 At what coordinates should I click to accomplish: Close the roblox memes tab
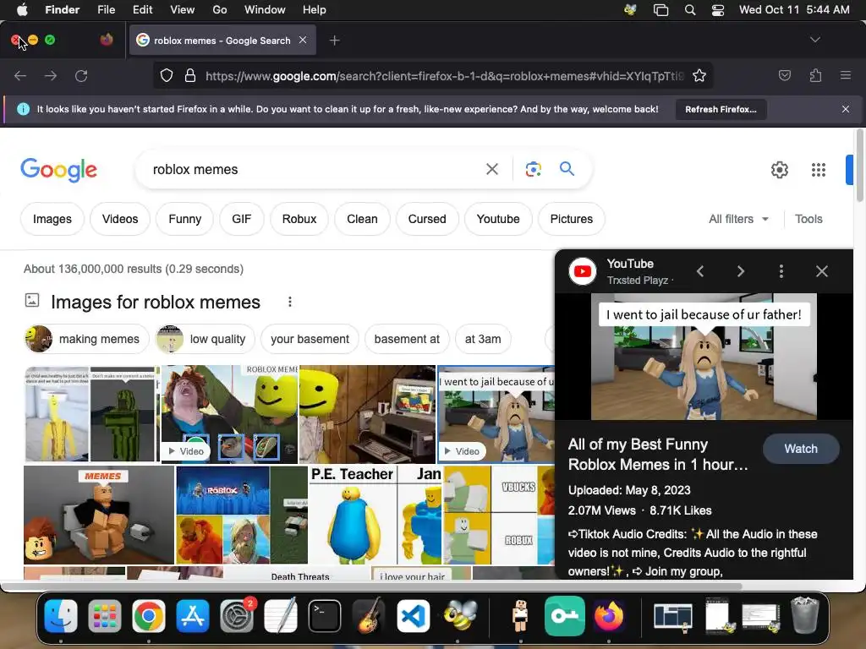303,40
